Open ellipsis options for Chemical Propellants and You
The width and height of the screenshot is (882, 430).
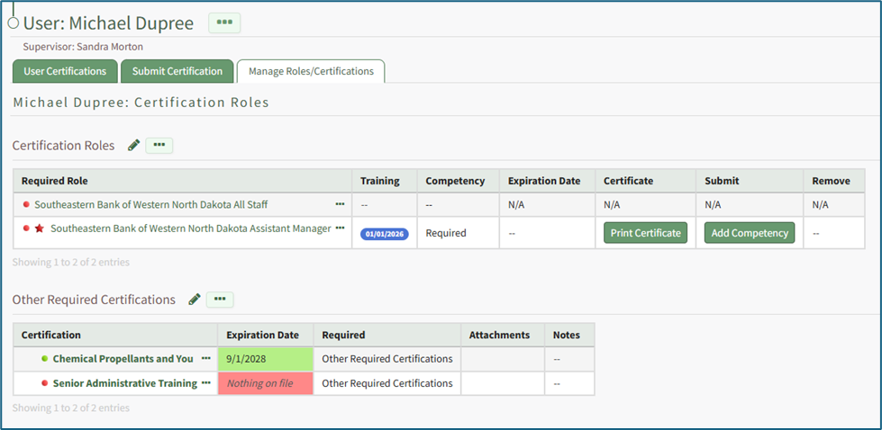click(206, 359)
